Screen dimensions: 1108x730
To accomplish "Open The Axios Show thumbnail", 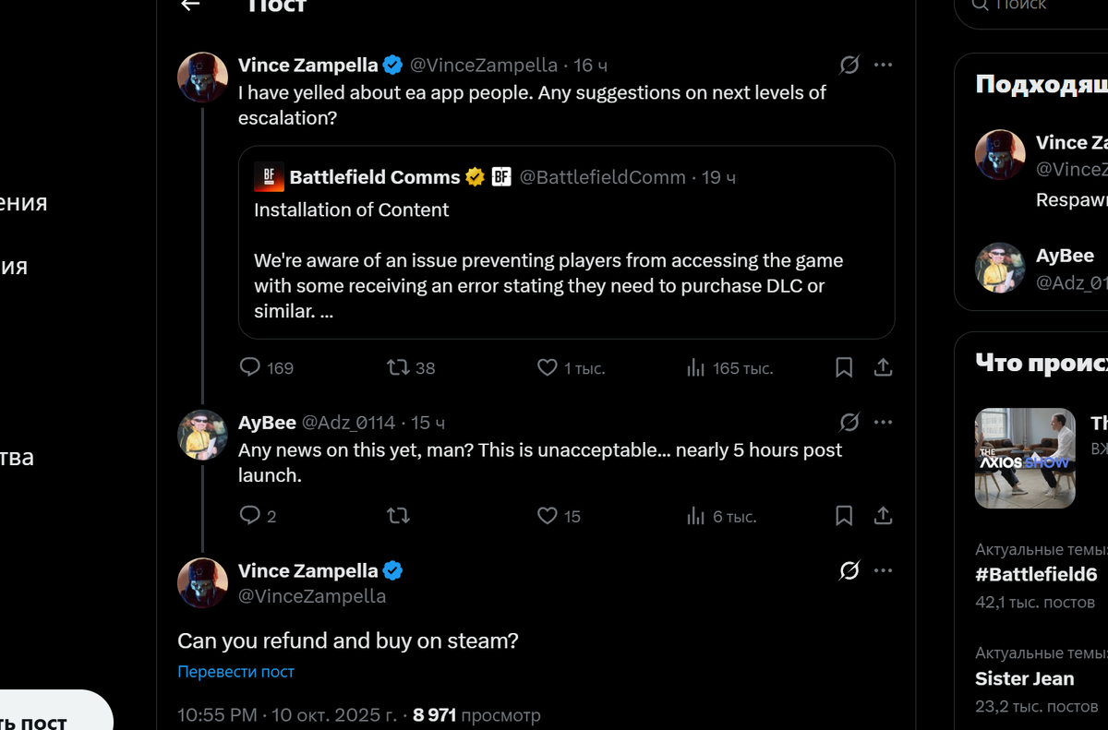I will click(1025, 459).
